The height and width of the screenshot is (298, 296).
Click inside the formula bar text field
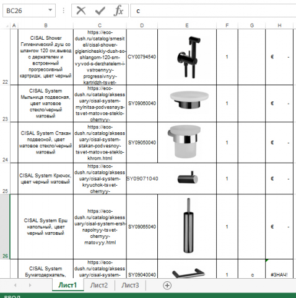tap(213, 11)
